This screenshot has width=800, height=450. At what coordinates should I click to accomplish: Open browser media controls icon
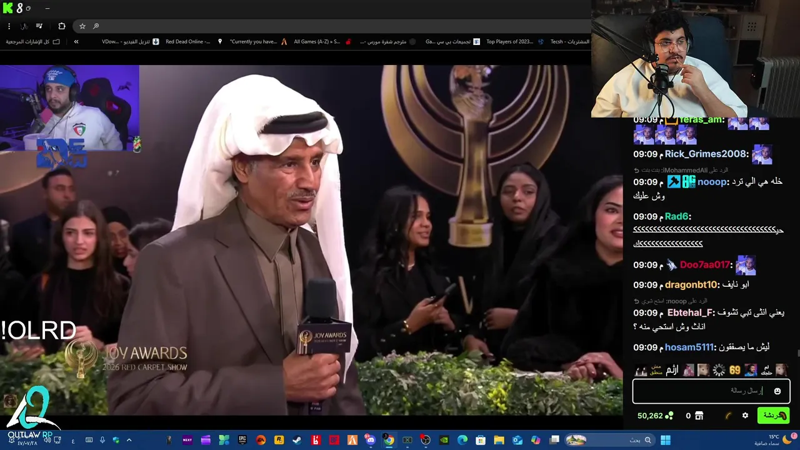pos(39,26)
